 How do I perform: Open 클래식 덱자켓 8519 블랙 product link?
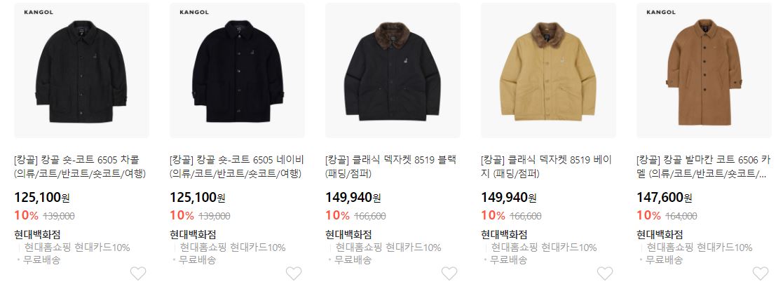391,167
